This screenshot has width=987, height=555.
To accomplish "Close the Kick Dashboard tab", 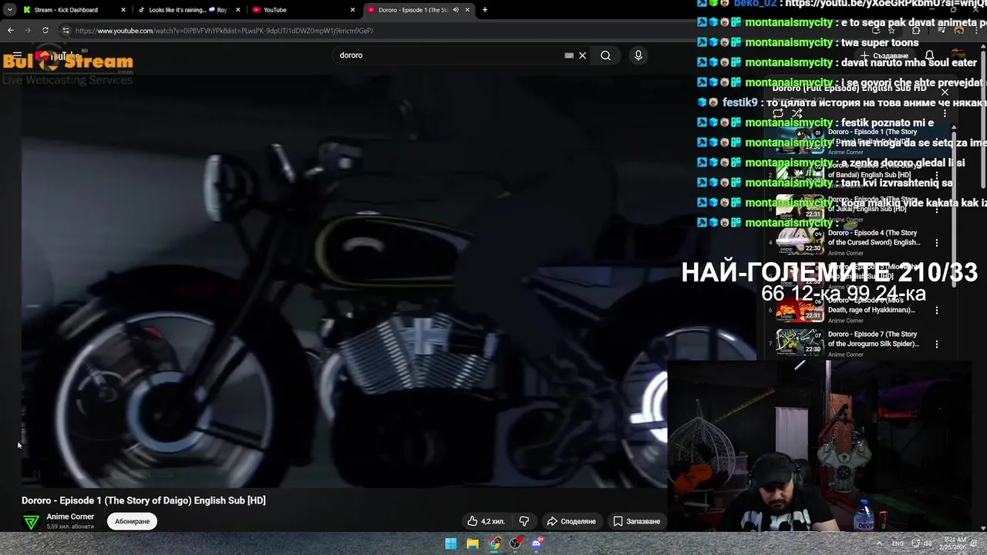I will 123,10.
